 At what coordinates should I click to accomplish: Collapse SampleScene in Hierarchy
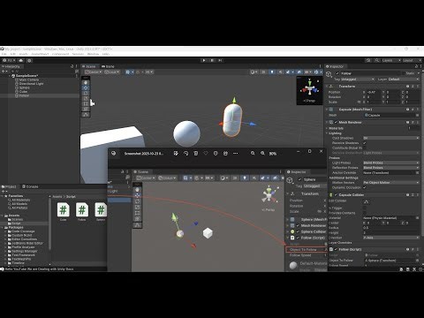point(10,76)
